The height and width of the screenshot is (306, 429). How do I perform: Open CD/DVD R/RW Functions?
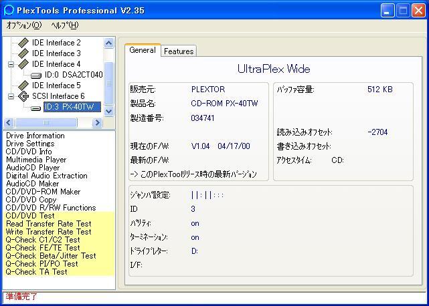click(x=51, y=208)
